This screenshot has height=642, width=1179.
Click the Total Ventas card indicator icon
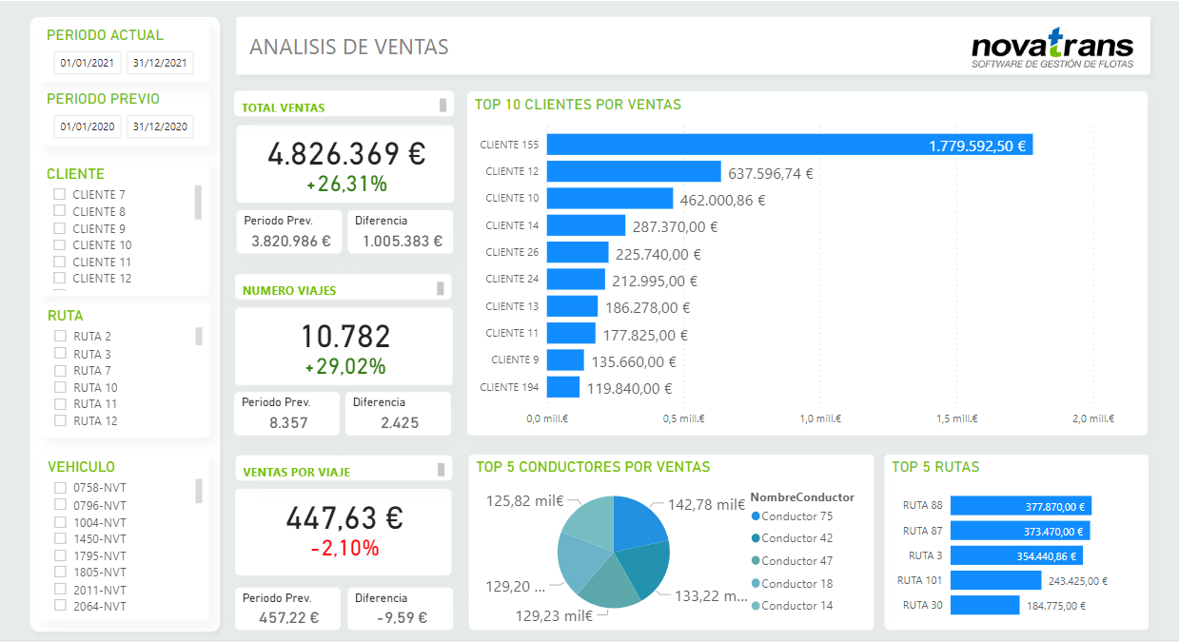[x=442, y=106]
